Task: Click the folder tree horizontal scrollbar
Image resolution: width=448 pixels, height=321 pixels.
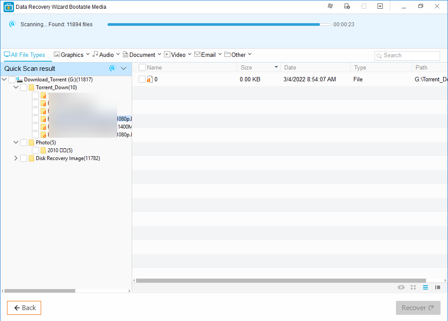Action: (40, 291)
